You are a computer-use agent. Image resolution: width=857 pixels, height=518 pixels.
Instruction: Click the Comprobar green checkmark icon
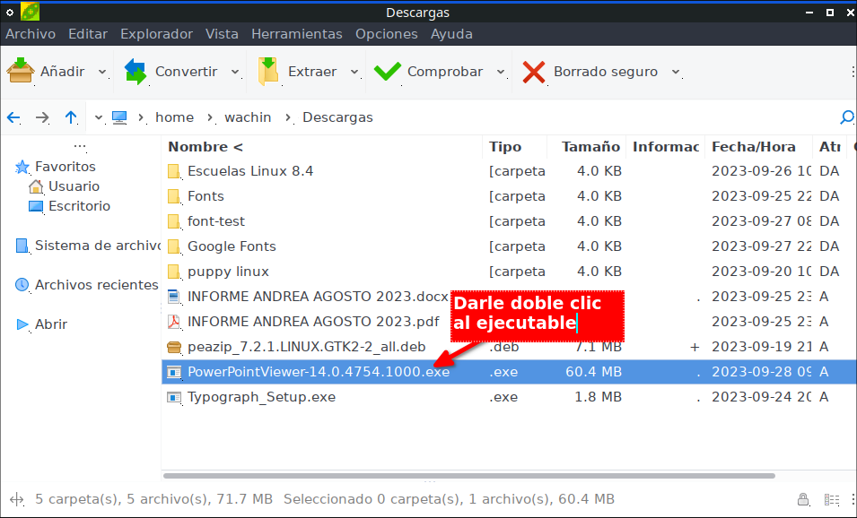coord(388,72)
